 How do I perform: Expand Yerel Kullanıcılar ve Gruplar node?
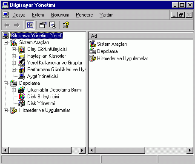14,63
